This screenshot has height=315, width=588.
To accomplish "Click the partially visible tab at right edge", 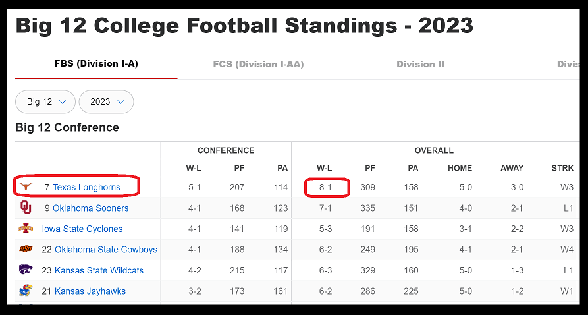I will pos(568,64).
